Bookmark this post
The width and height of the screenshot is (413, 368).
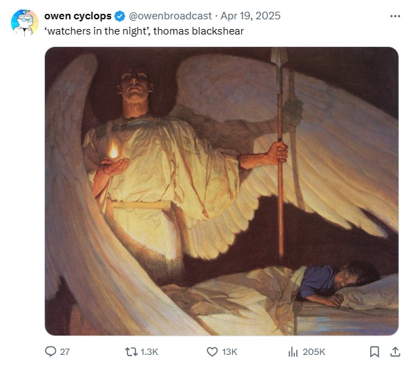[x=374, y=351]
